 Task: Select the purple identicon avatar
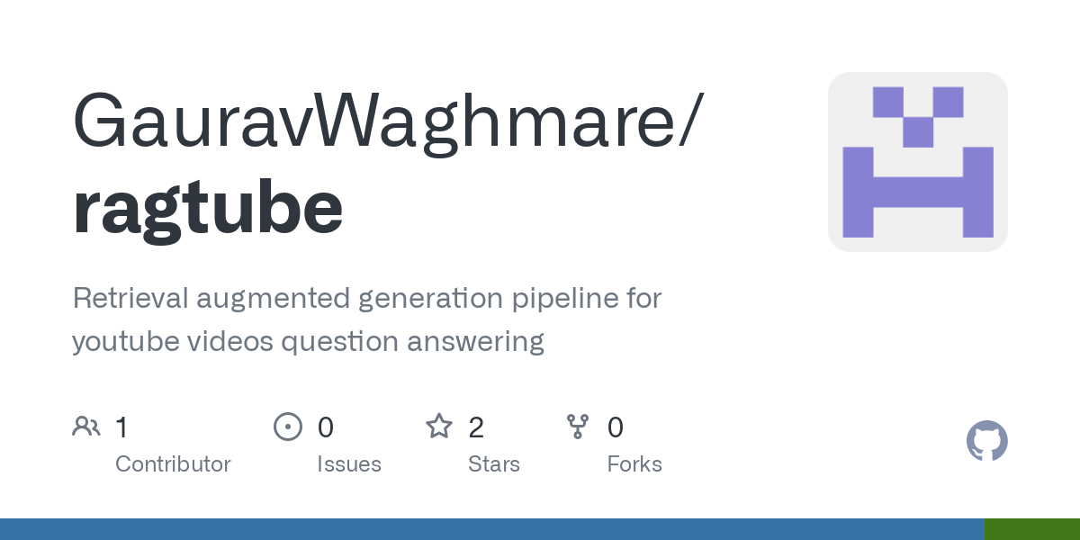pyautogui.click(x=917, y=162)
